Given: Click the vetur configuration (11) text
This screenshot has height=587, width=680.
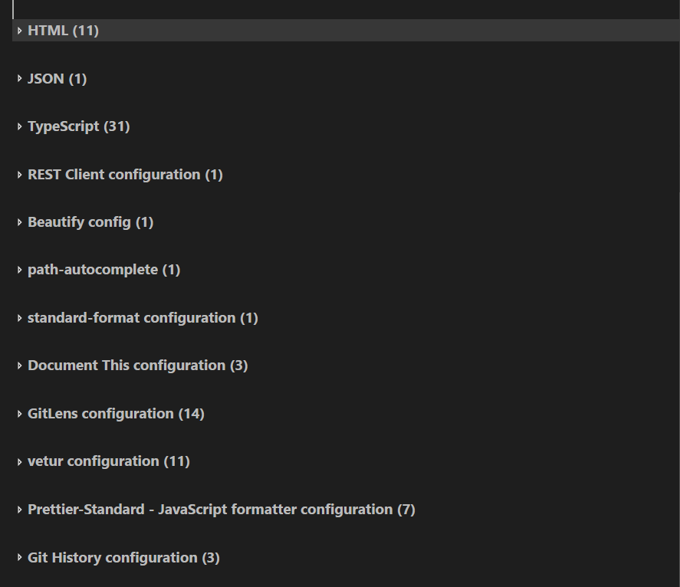Looking at the screenshot, I should coord(108,461).
